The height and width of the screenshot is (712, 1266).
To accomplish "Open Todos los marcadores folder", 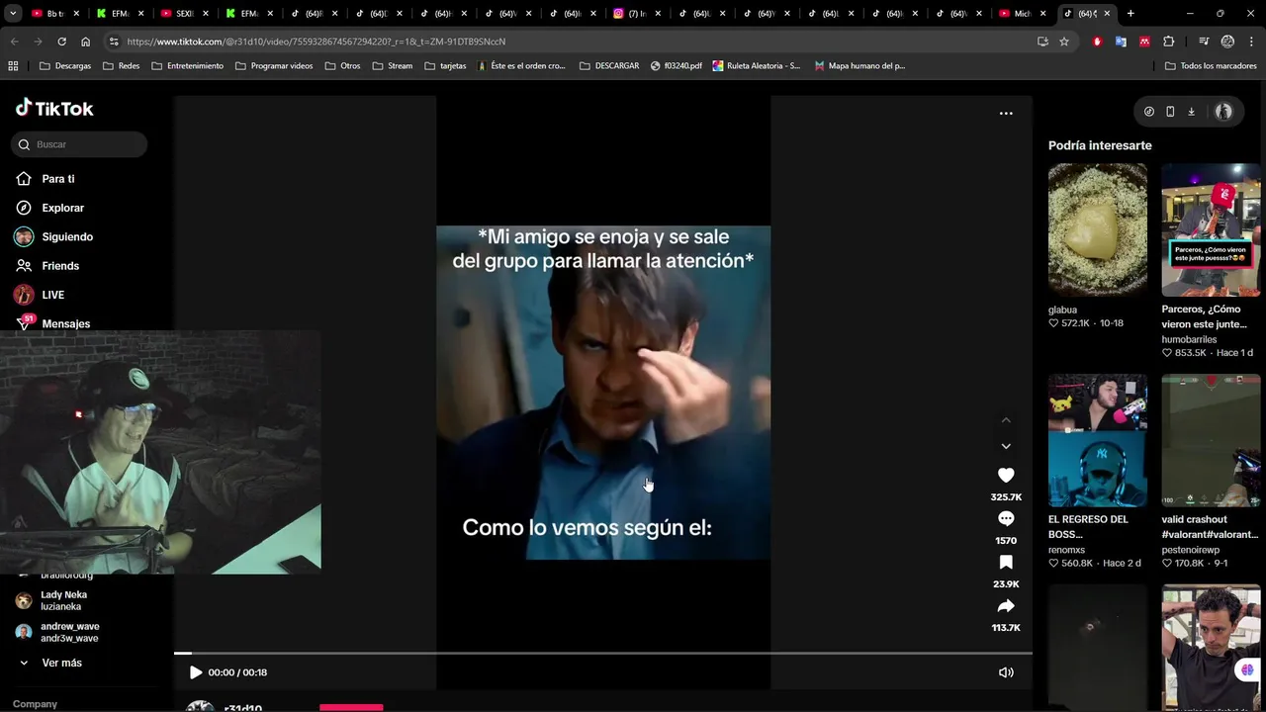I will (x=1211, y=66).
